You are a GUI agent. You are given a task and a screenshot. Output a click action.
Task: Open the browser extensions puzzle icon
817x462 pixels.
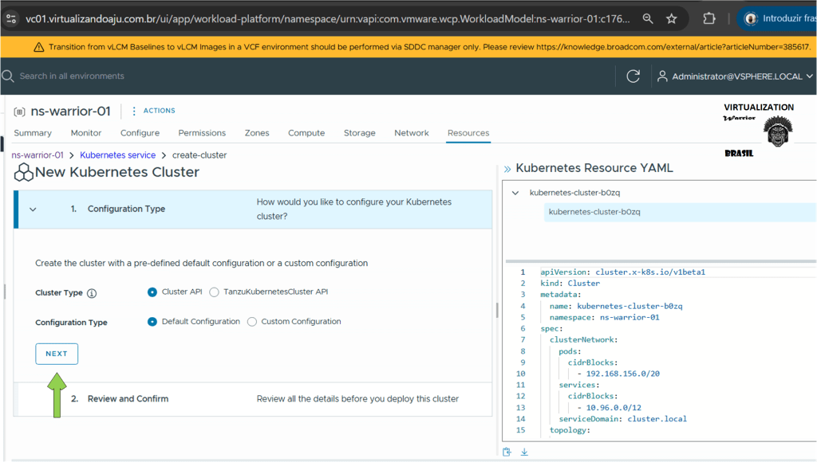(708, 18)
